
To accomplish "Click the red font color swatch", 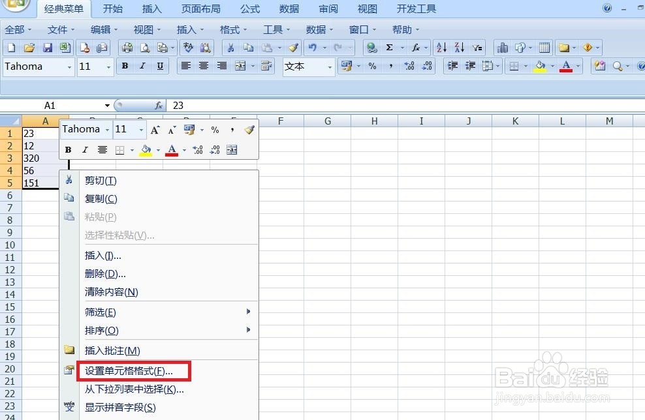I will (567, 66).
